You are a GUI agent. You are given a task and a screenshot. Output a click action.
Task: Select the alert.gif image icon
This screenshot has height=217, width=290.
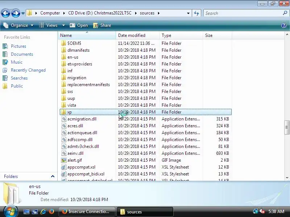tap(64, 160)
